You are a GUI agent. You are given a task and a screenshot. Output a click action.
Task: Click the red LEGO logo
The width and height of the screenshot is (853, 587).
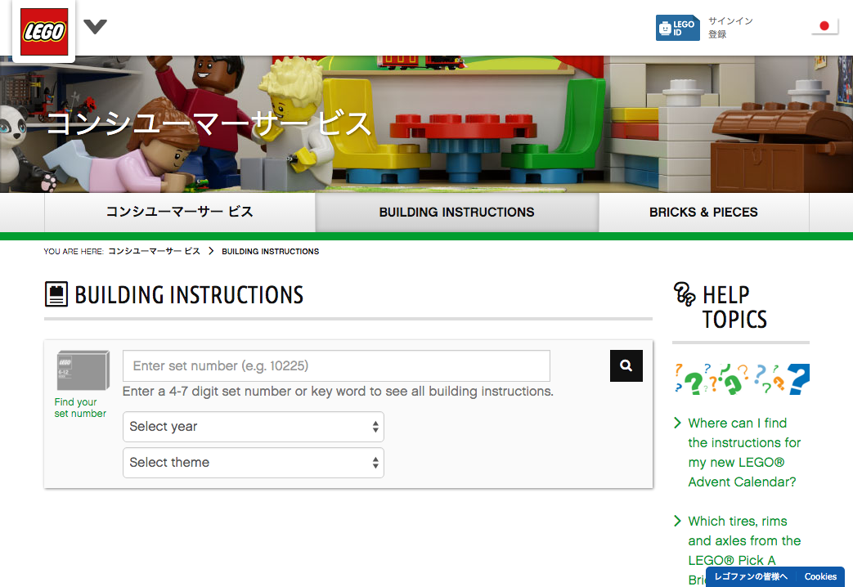(44, 32)
